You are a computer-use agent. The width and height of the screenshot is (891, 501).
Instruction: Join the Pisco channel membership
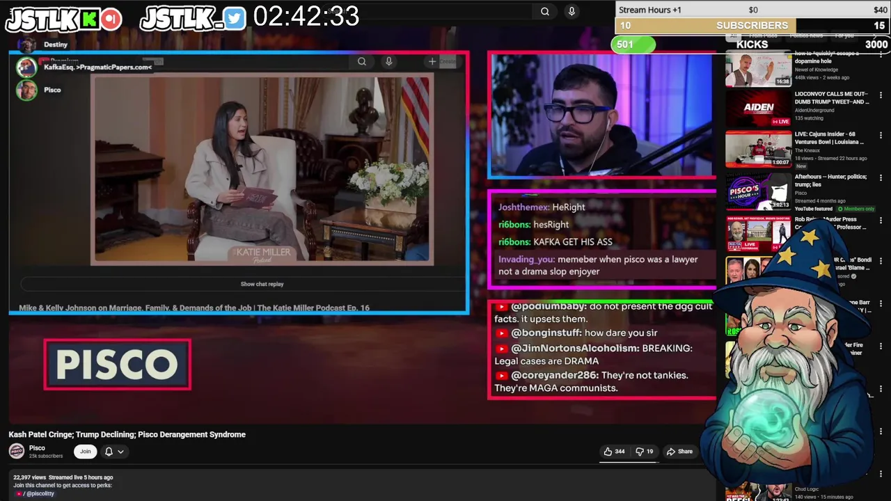click(x=85, y=452)
